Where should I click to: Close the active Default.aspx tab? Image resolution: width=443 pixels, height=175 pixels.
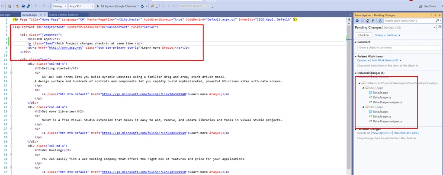point(45,15)
